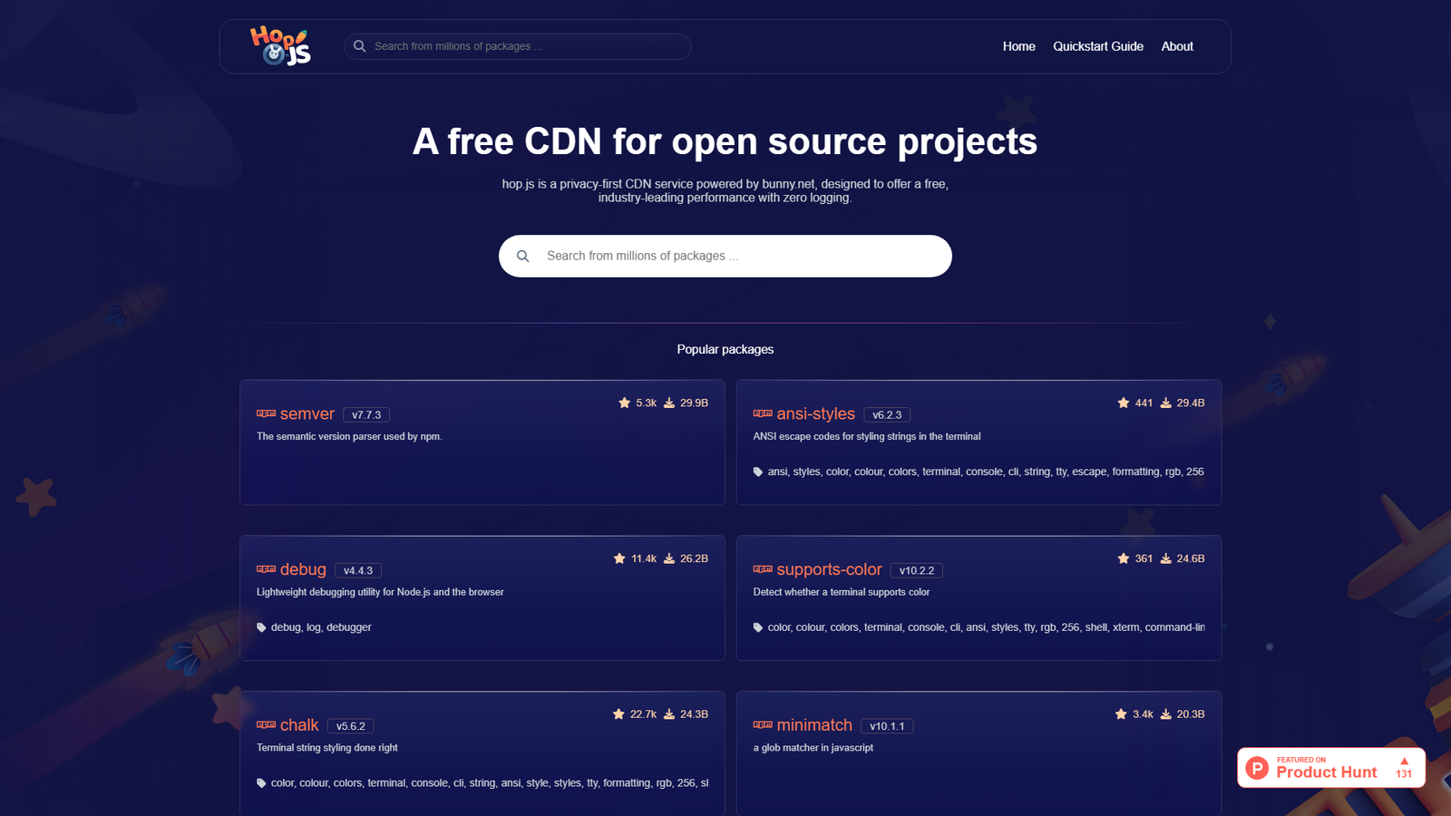
Task: Open the About page
Action: [x=1176, y=46]
